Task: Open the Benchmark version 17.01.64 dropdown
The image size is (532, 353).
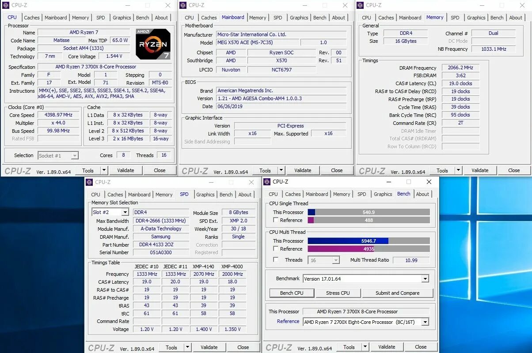Action: coord(425,279)
